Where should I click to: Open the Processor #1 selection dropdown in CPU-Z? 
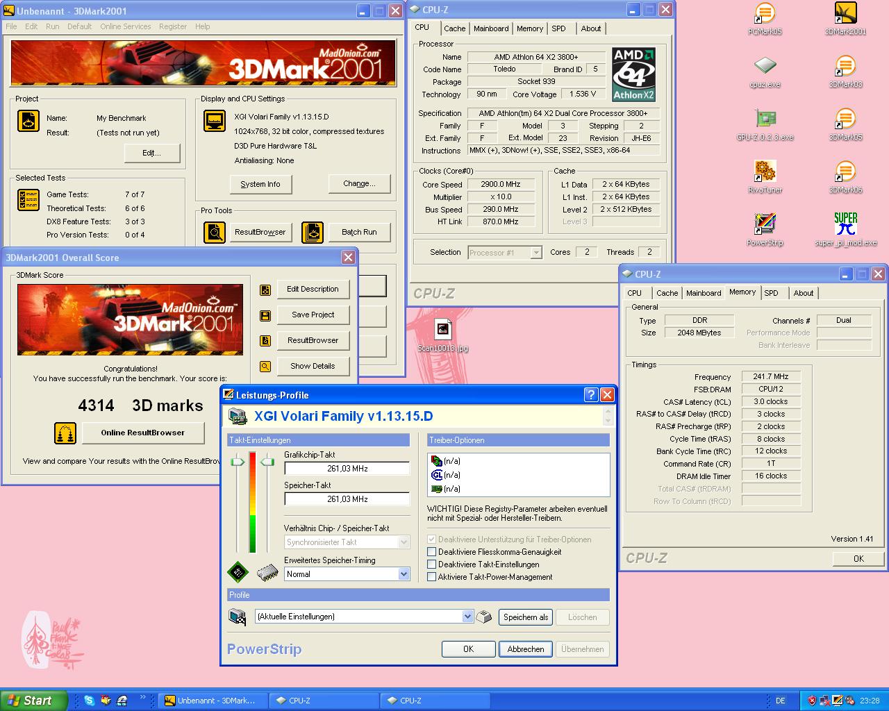[x=536, y=253]
